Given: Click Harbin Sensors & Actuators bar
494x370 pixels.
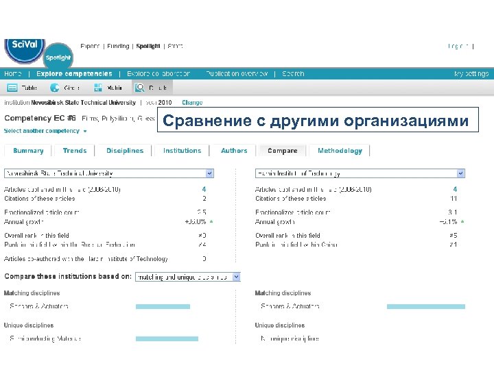Looking at the screenshot, I should click(426, 306).
